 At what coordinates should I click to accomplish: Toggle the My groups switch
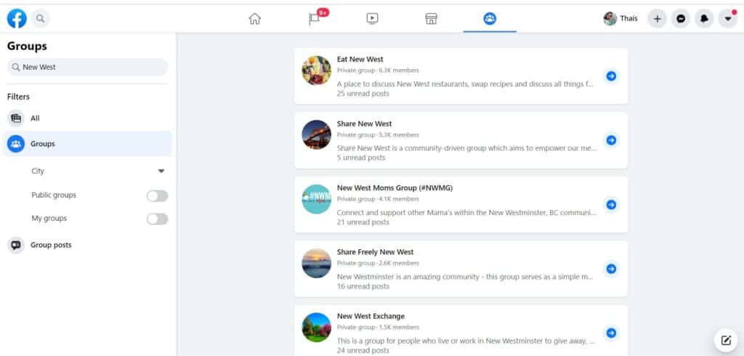point(157,219)
